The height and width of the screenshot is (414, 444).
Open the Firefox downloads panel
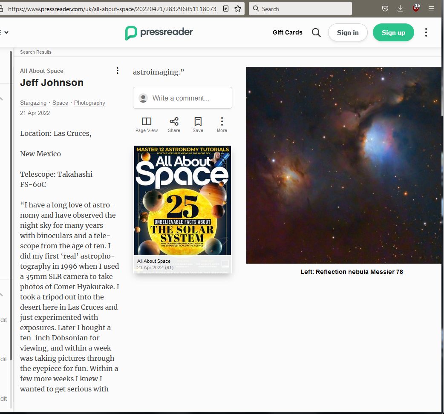(400, 9)
